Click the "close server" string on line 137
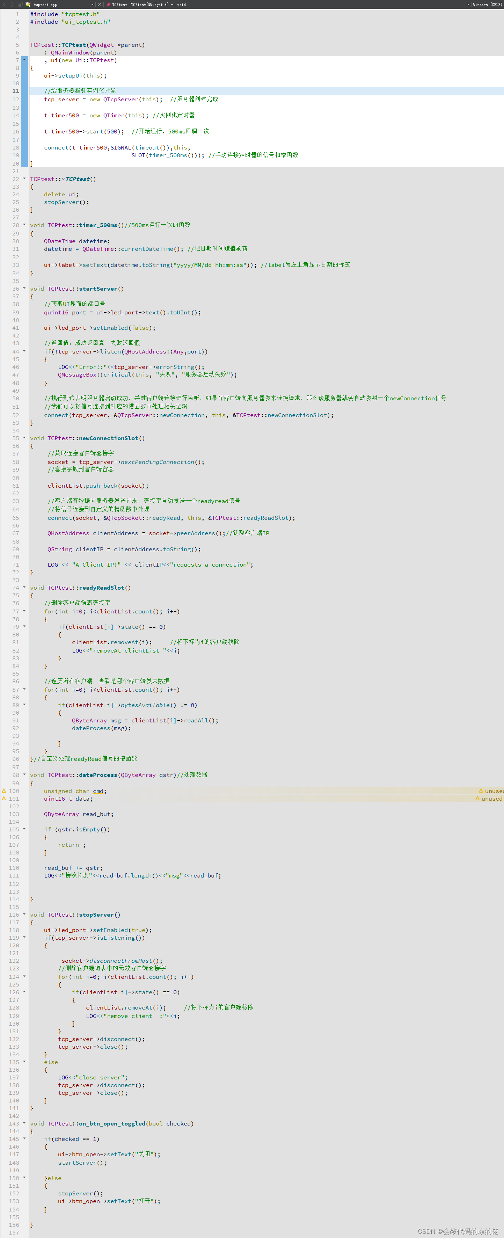This screenshot has height=1238, width=504. [100, 1077]
